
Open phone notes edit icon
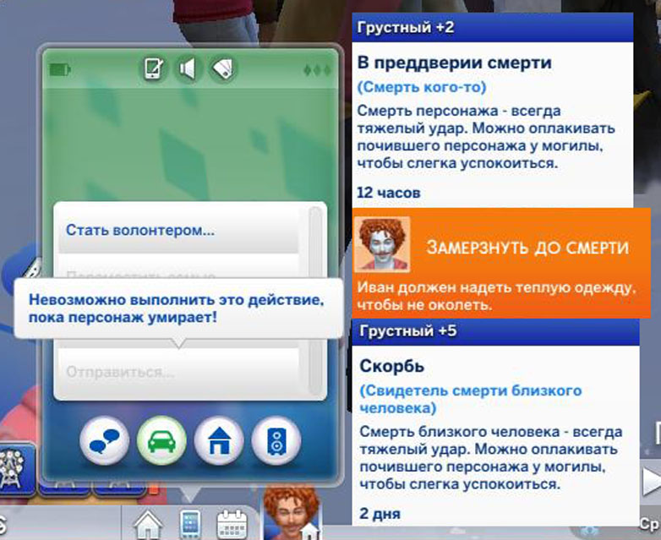154,68
